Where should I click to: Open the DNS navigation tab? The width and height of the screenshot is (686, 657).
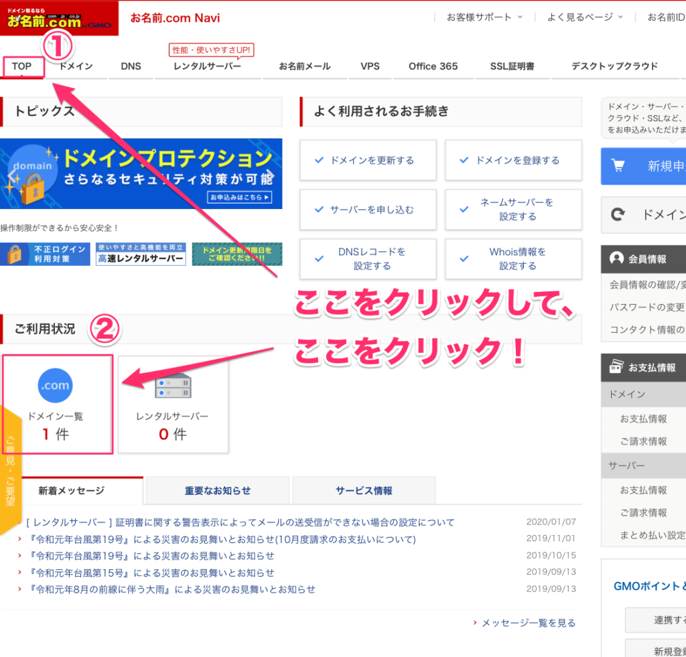pyautogui.click(x=131, y=66)
